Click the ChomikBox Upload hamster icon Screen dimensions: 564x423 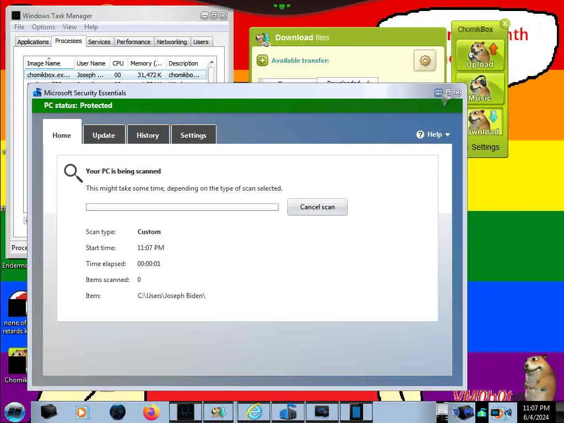point(480,55)
